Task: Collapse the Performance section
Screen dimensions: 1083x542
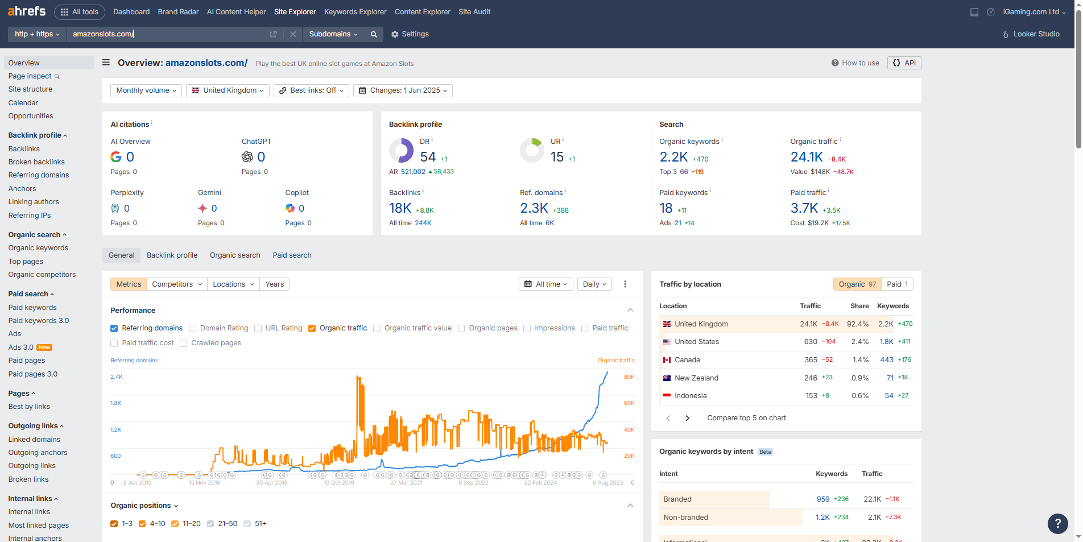Action: pos(630,310)
